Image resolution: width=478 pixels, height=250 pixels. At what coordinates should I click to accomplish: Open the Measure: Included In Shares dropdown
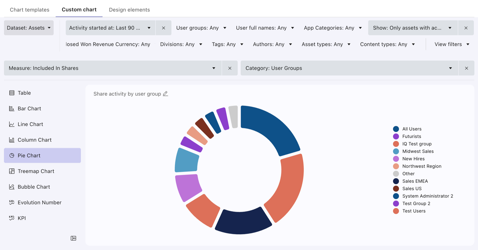[113, 68]
